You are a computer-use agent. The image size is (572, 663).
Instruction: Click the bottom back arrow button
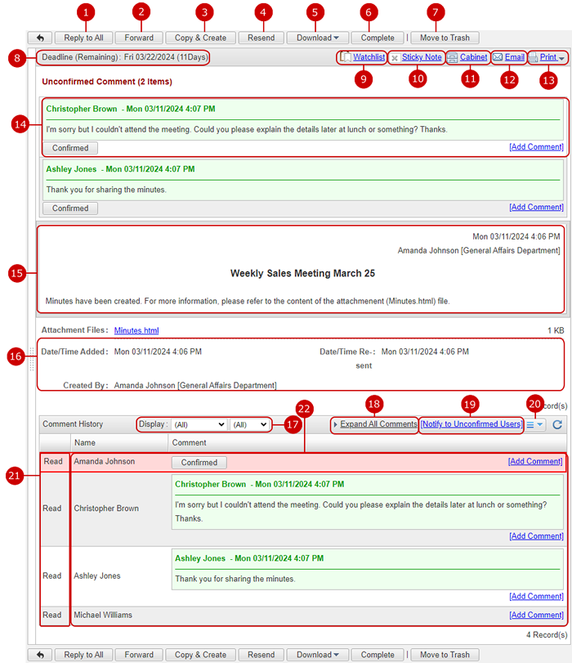[40, 655]
